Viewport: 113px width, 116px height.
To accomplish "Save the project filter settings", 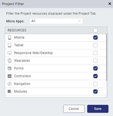I will point(98,109).
